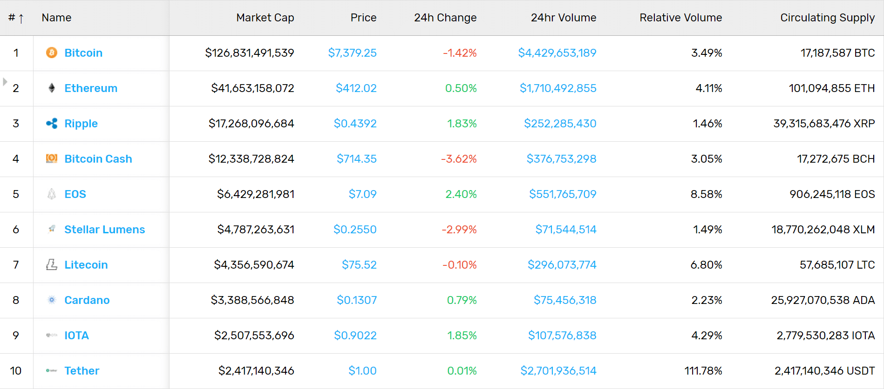Sort by rank number column header

coord(16,18)
